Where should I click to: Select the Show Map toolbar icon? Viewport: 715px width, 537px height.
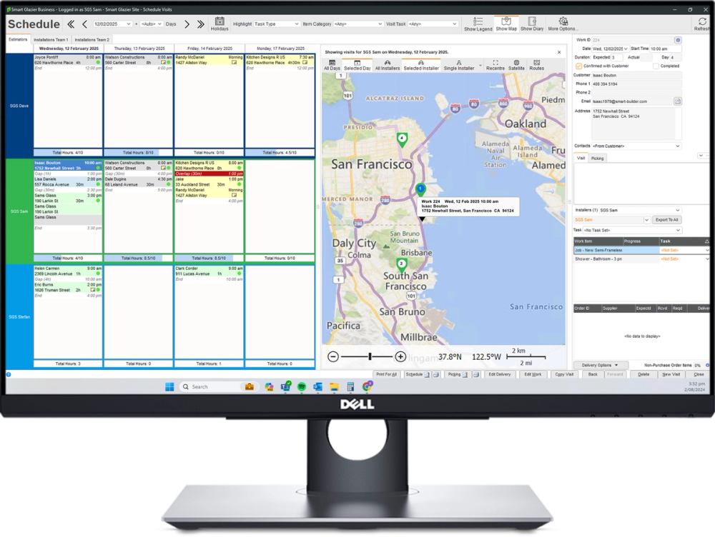pyautogui.click(x=507, y=24)
